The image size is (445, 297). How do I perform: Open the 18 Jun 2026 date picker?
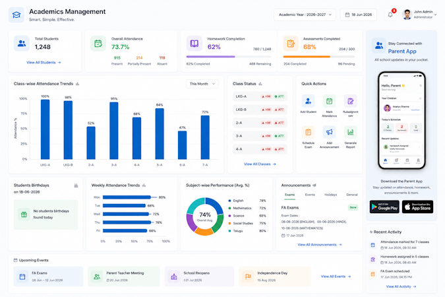[x=359, y=15]
